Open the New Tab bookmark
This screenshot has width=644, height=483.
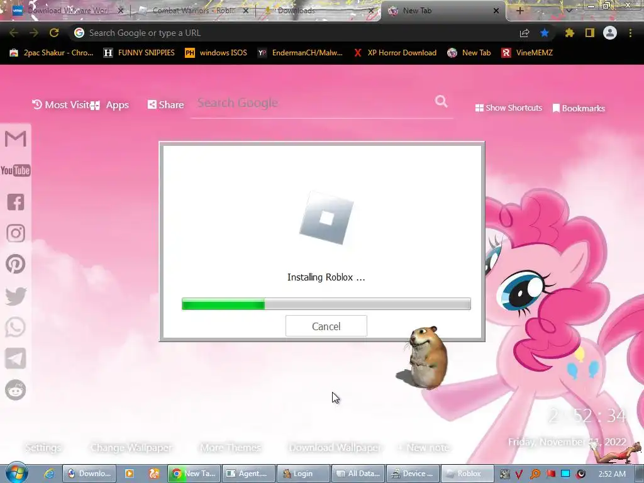click(469, 53)
